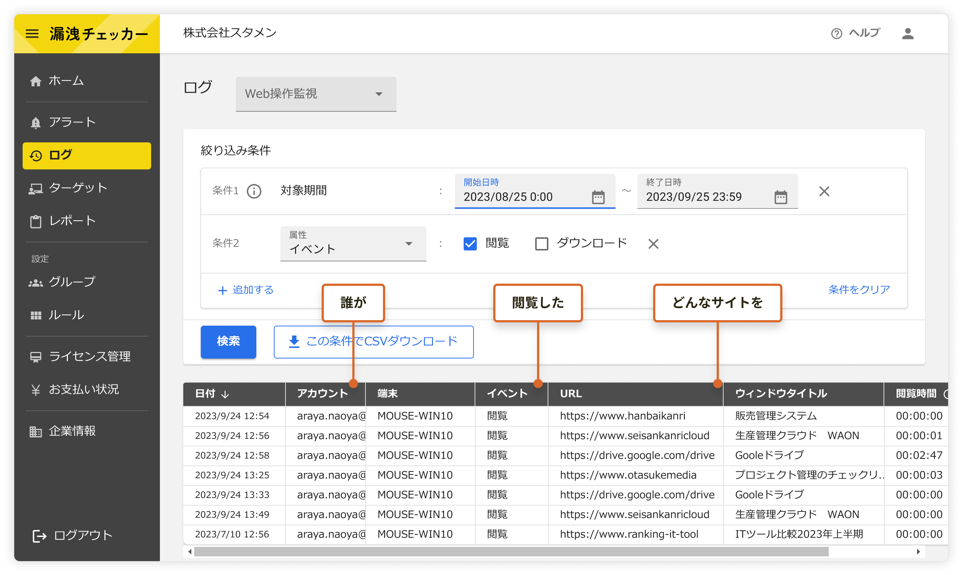This screenshot has height=575, width=962.
Task: Uncheck the 閲覧 checkbox
Action: (470, 244)
